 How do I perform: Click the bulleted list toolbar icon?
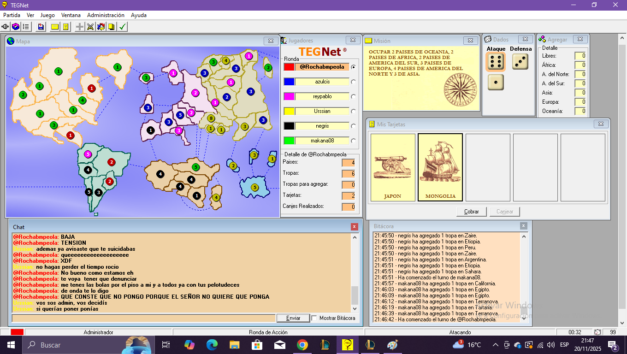(26, 27)
